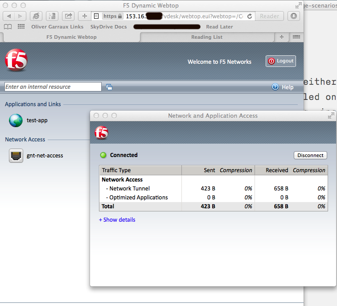The image size is (337, 306).
Task: Click the Help question mark icon
Action: [x=275, y=87]
